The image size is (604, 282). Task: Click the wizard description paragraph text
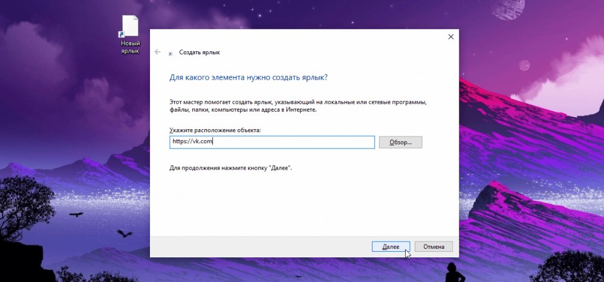(299, 106)
